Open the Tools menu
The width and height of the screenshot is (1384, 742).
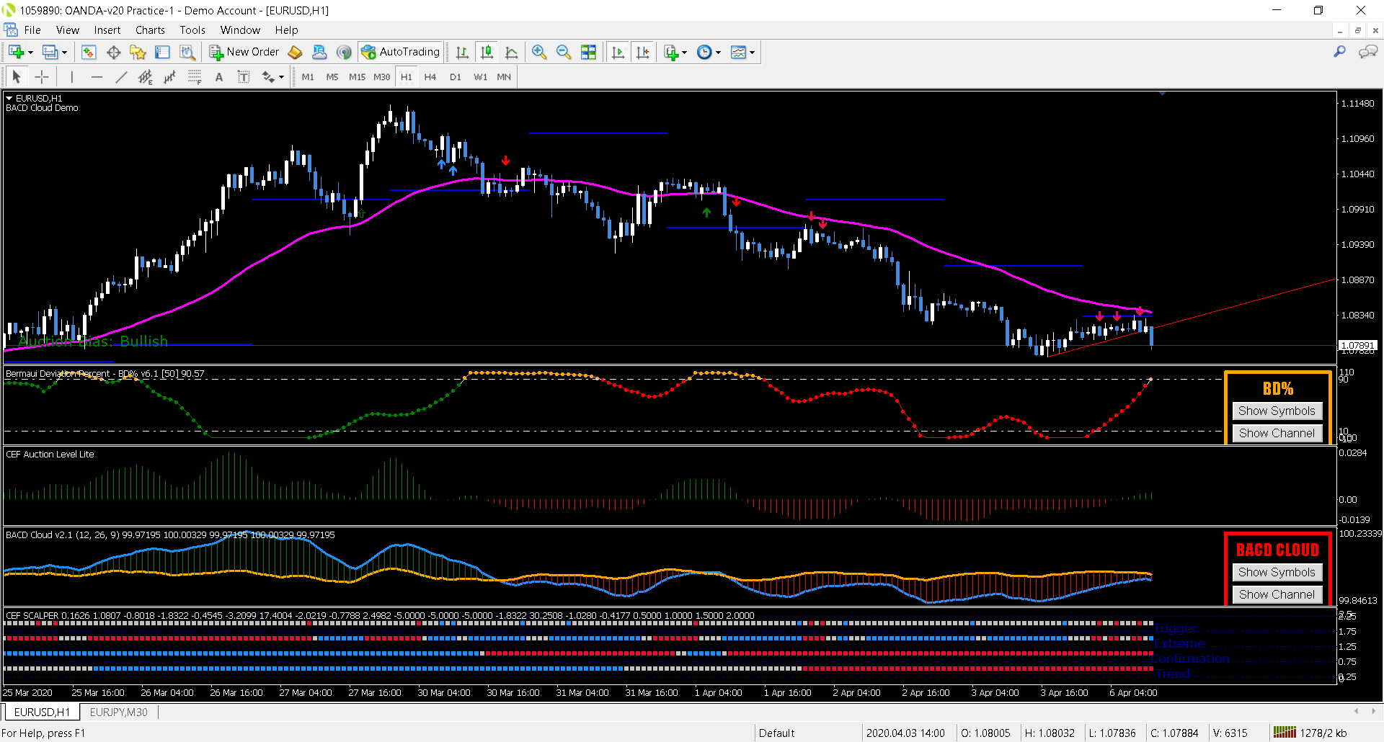pyautogui.click(x=192, y=30)
